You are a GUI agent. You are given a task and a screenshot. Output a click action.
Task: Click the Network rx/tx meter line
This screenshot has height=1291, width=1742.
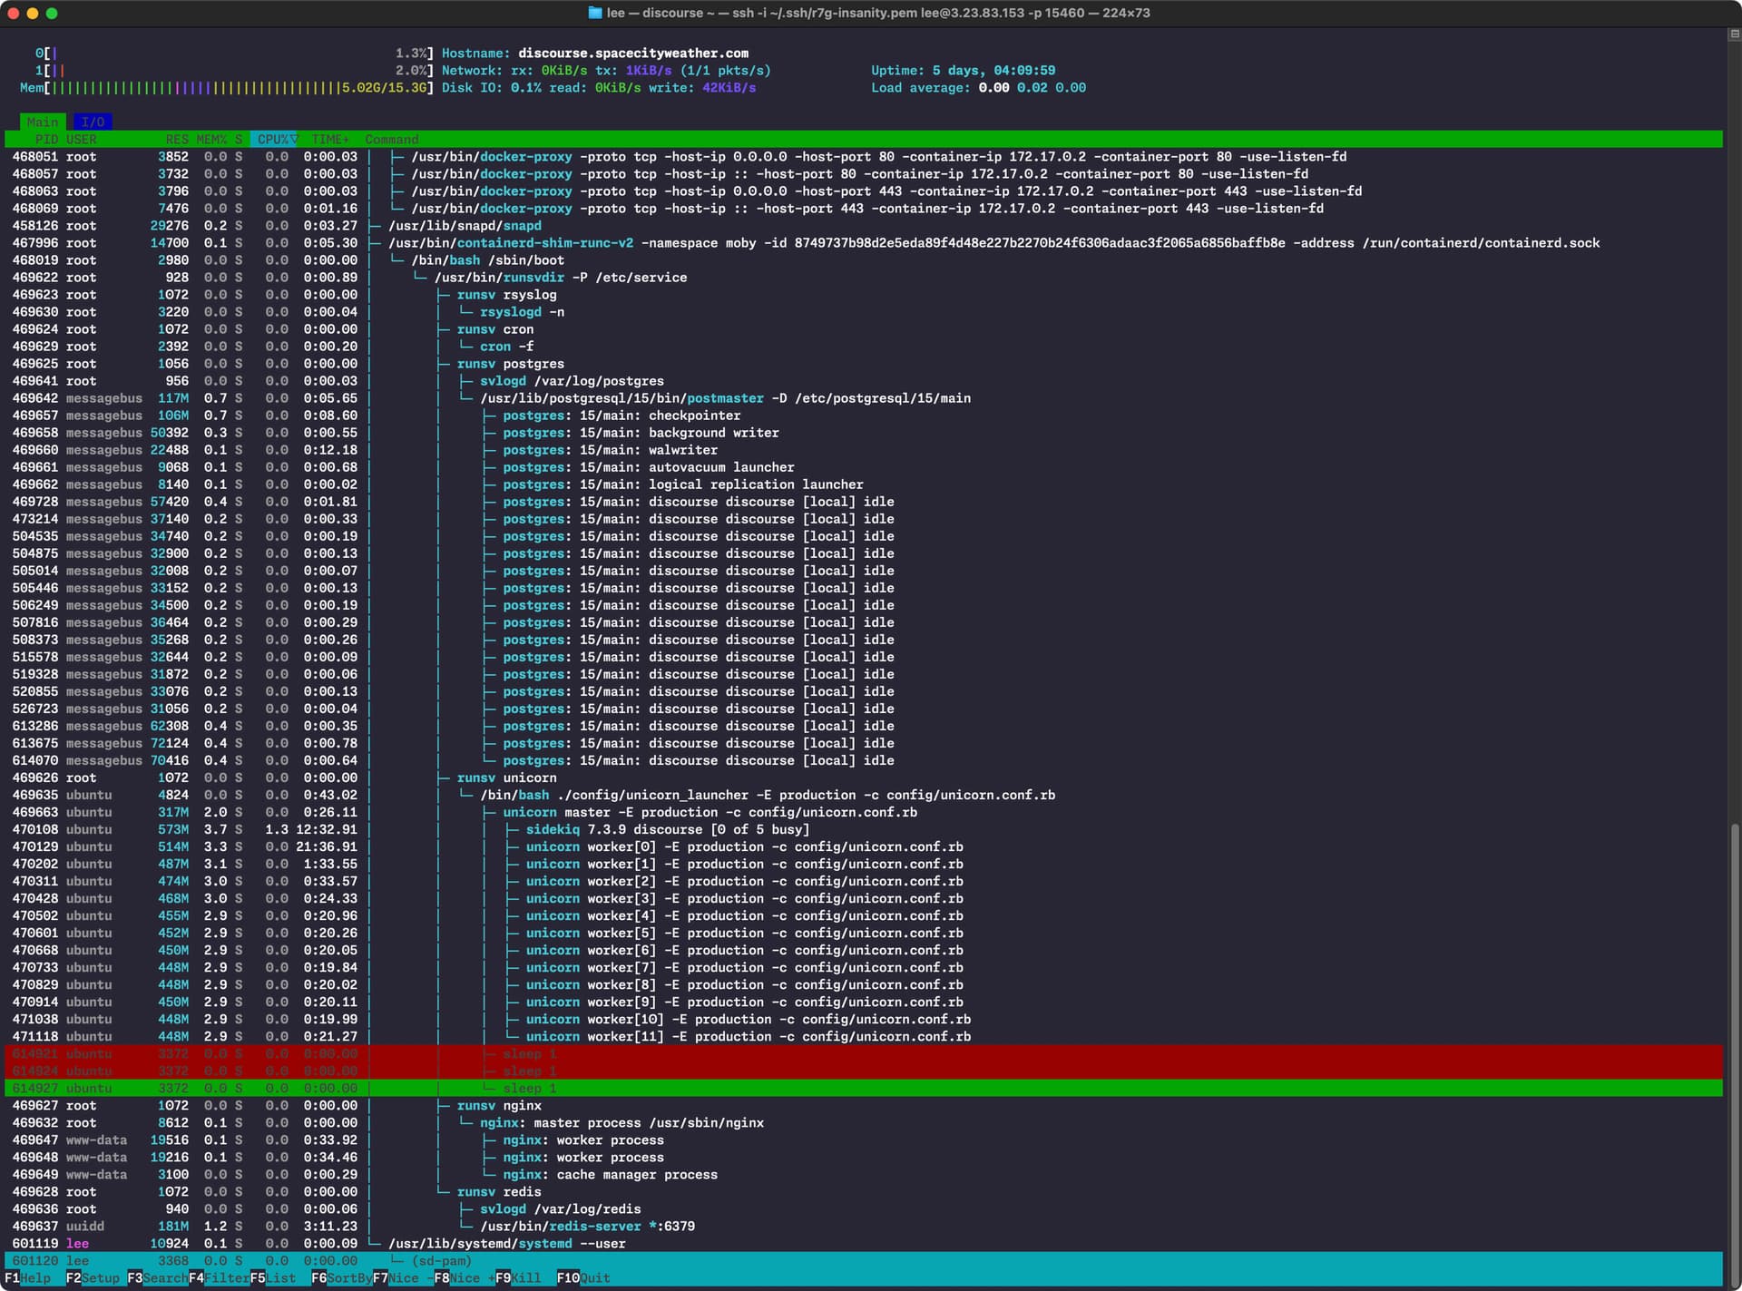pos(606,71)
